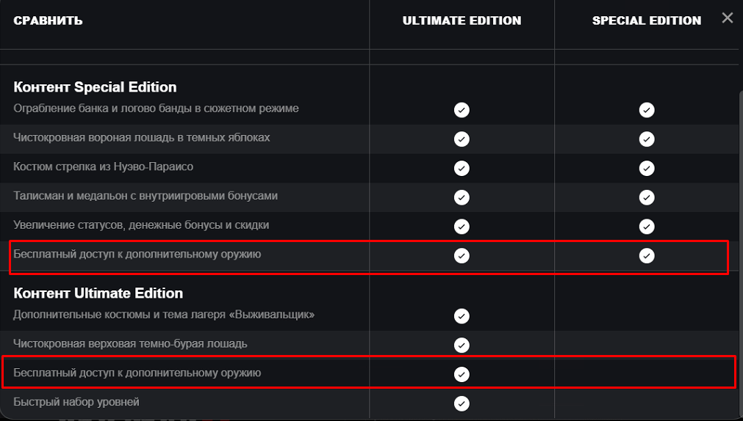This screenshot has height=421, width=743.
Task: Click Ultimate checkmark for Быстрый набор уровней
Action: (x=462, y=403)
